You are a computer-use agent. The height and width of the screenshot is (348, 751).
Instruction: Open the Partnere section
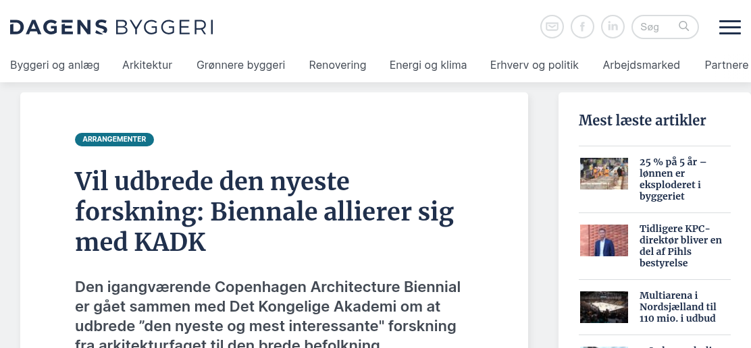pos(727,65)
